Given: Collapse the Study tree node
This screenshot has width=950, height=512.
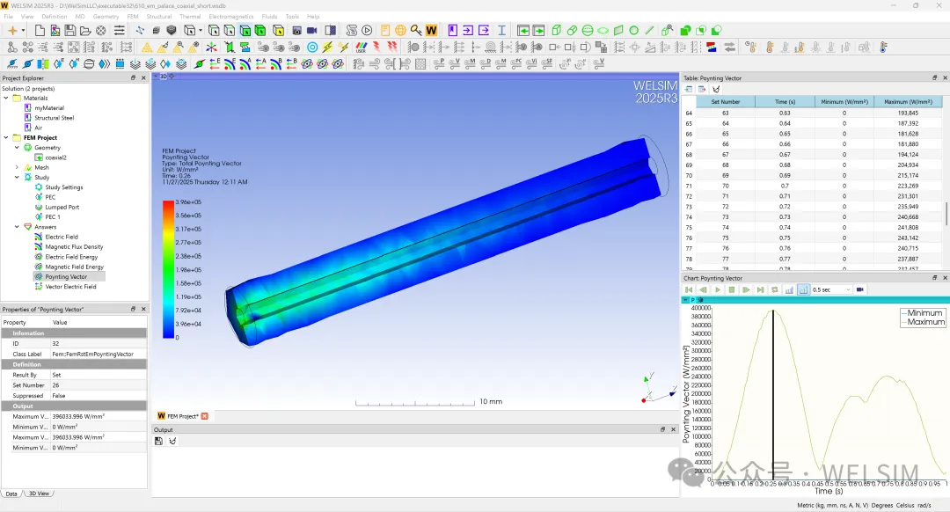Looking at the screenshot, I should point(17,177).
